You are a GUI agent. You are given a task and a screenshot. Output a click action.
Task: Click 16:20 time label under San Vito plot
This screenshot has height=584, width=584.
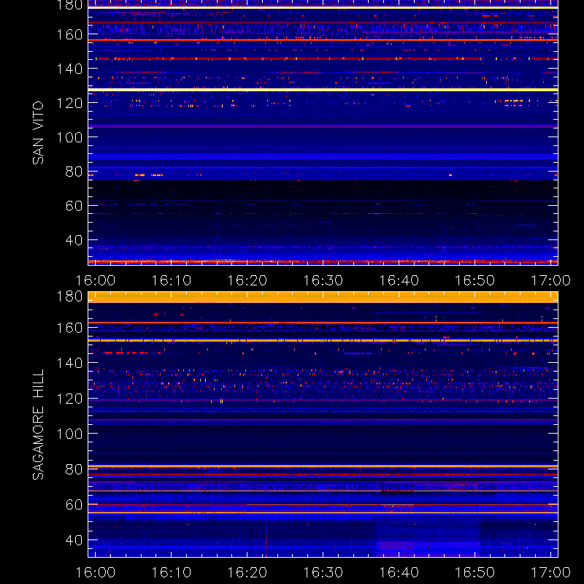(247, 280)
